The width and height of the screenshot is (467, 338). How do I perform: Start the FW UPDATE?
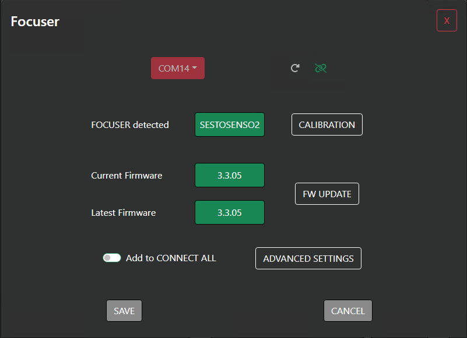click(x=326, y=194)
